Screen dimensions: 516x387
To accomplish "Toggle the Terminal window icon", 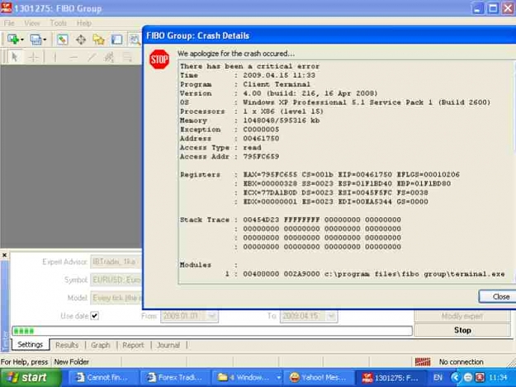I will [x=116, y=40].
